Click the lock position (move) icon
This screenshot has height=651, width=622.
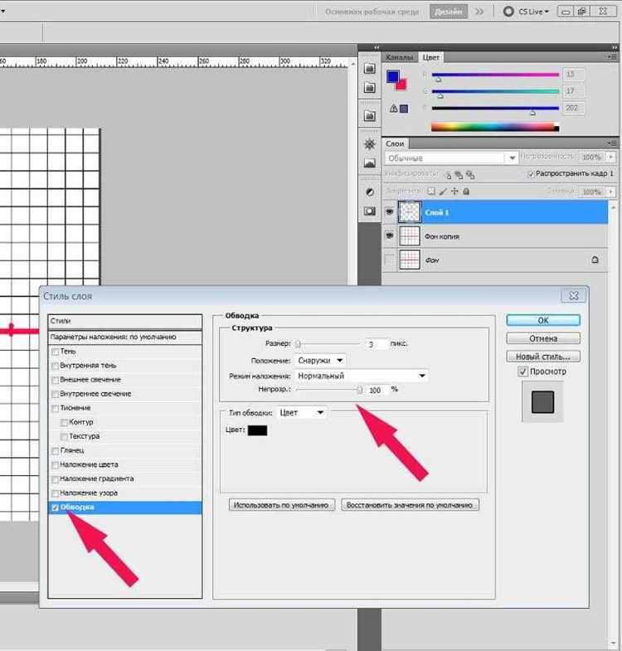(454, 191)
